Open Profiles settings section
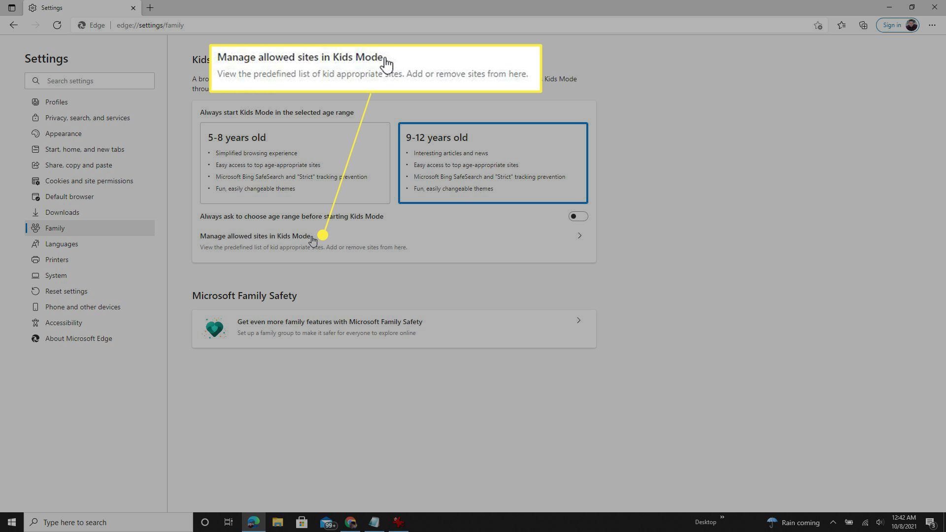 [x=90, y=102]
